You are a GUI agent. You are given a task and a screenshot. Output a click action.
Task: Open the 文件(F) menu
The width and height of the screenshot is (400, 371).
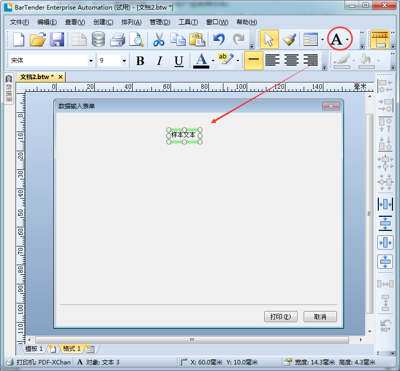(20, 22)
